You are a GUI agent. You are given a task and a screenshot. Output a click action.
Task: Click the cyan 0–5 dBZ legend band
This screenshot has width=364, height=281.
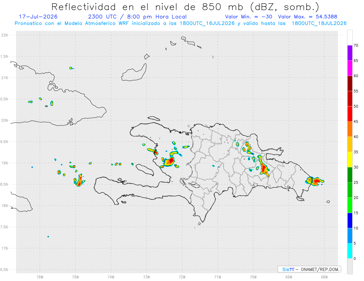point(350,251)
